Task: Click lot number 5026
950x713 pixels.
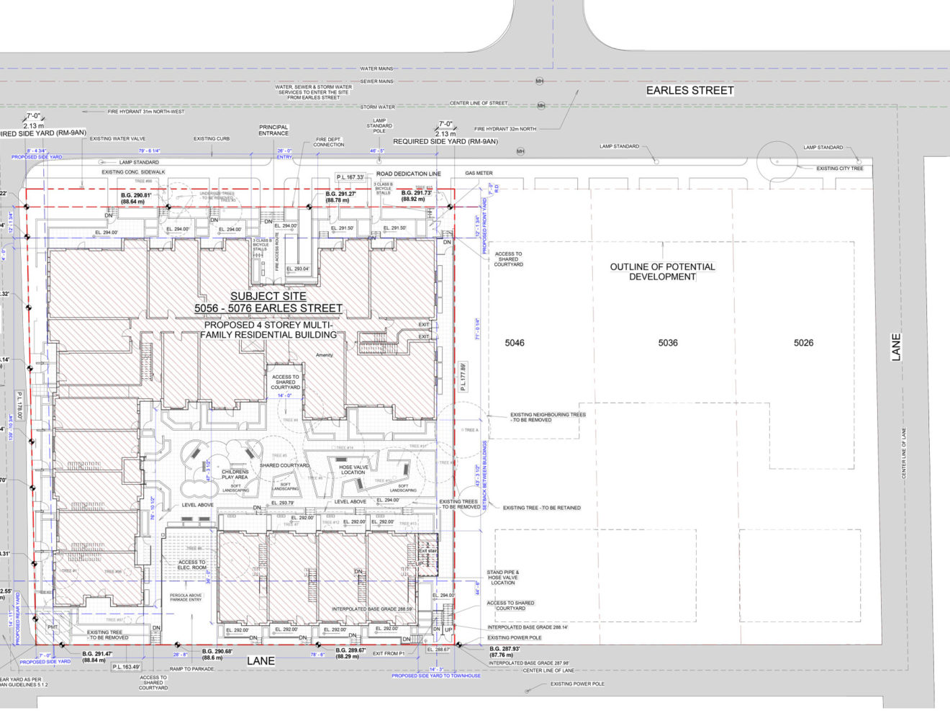Action: (803, 343)
